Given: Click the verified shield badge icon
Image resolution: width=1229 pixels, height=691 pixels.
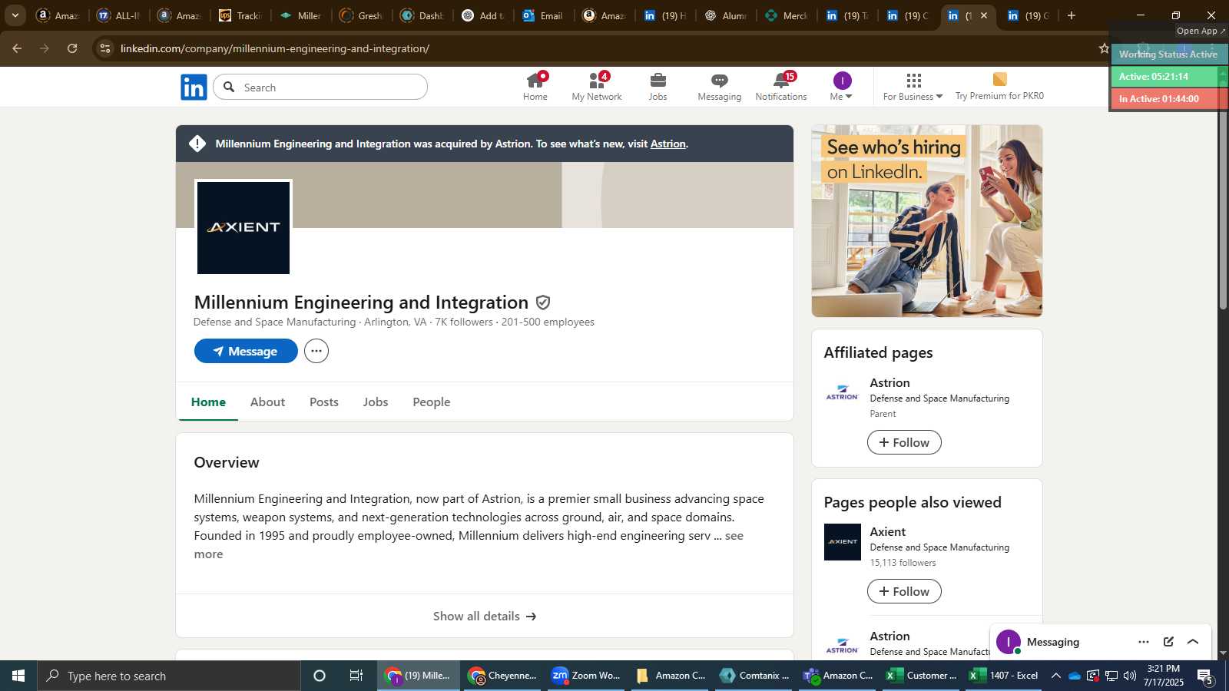Looking at the screenshot, I should pyautogui.click(x=543, y=303).
